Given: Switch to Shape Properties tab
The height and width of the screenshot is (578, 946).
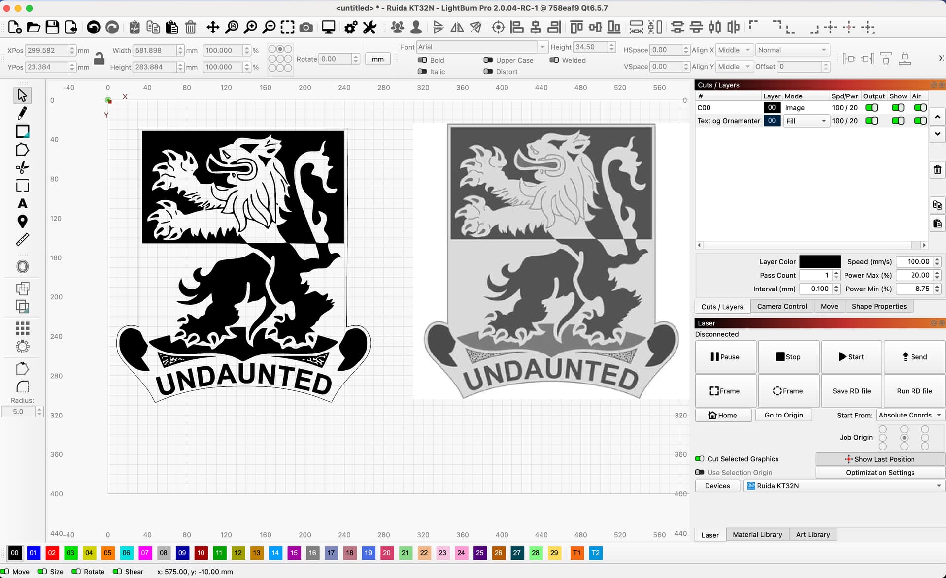Looking at the screenshot, I should click(x=879, y=306).
